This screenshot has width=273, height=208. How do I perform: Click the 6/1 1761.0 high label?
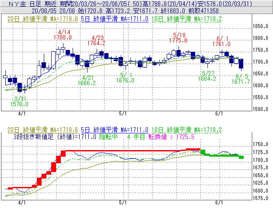tap(221, 41)
